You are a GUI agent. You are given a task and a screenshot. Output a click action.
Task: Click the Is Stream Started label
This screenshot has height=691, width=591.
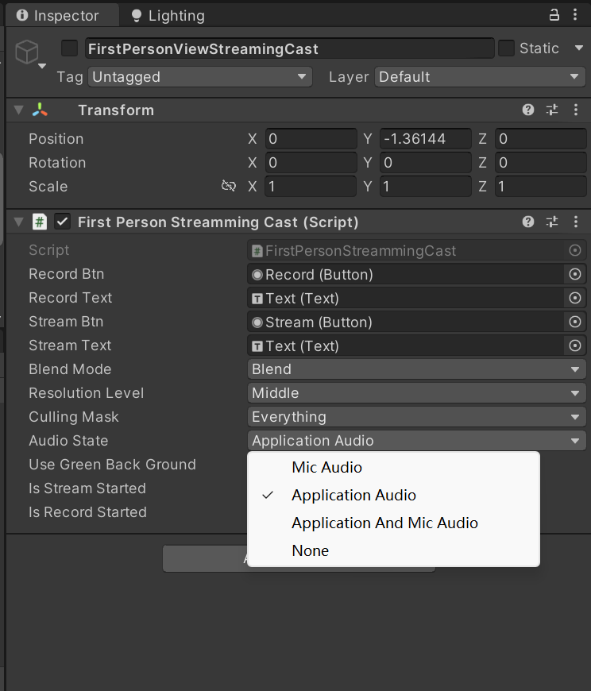pyautogui.click(x=87, y=488)
